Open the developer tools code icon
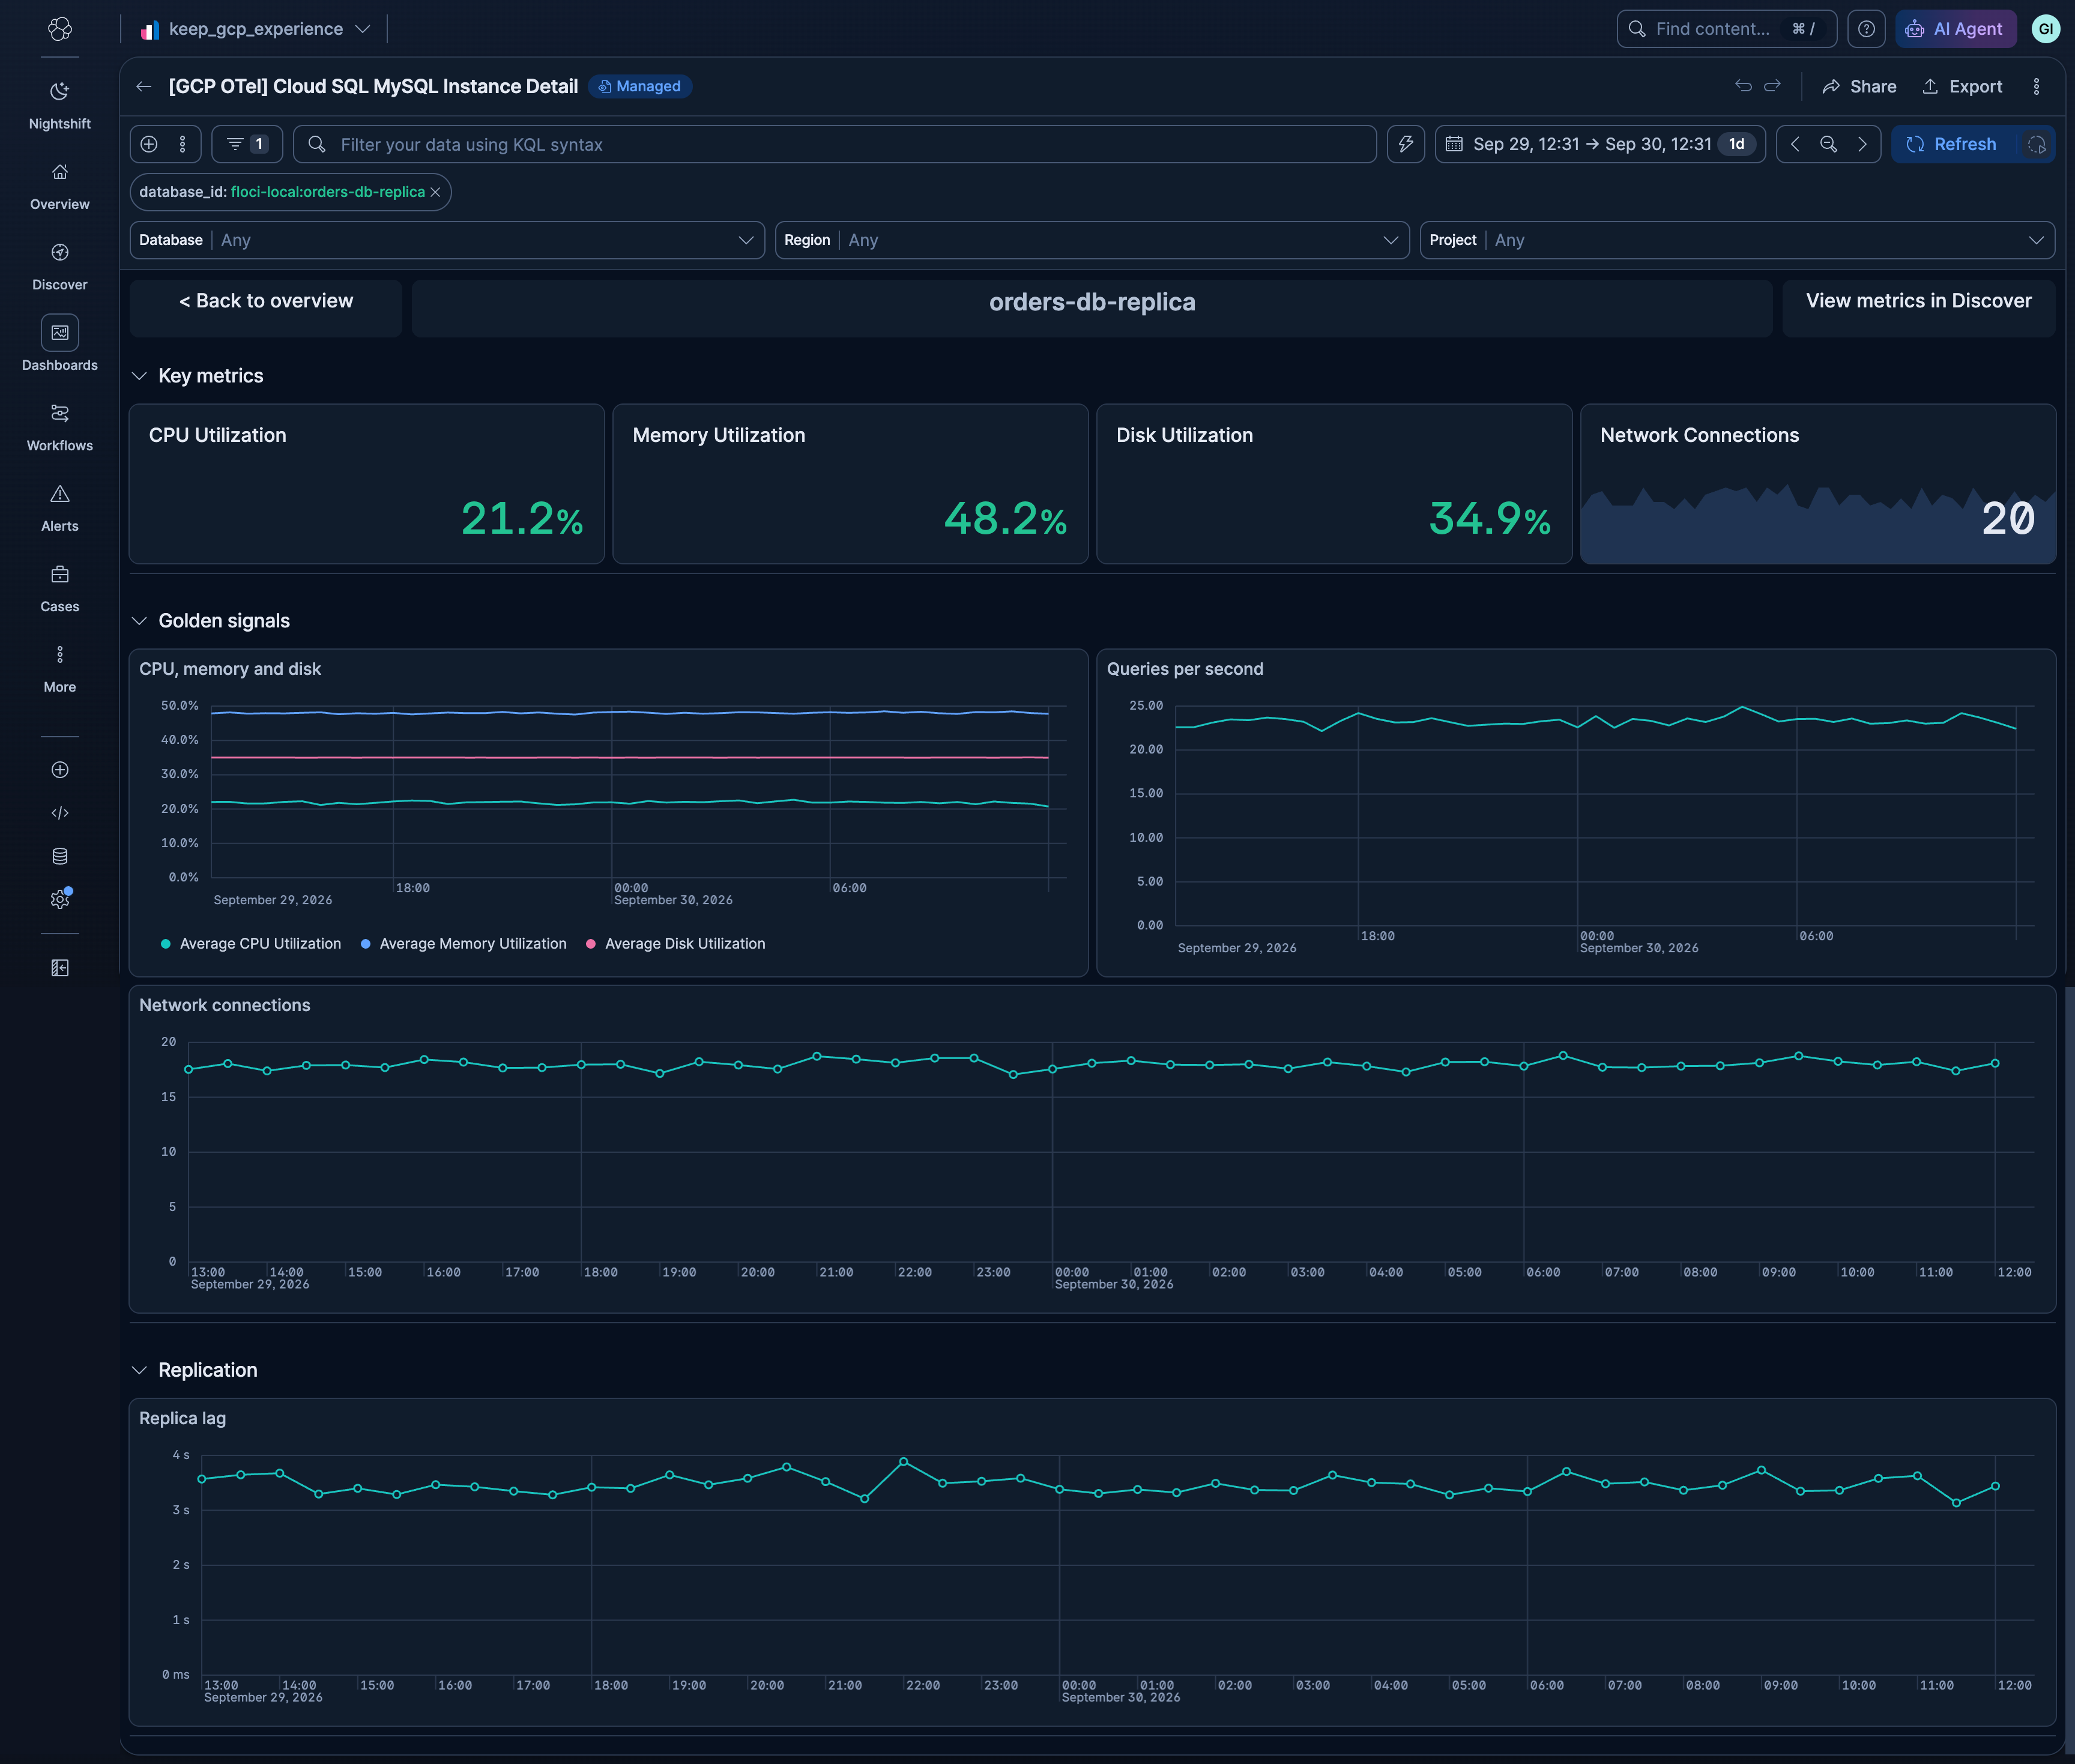 [60, 813]
